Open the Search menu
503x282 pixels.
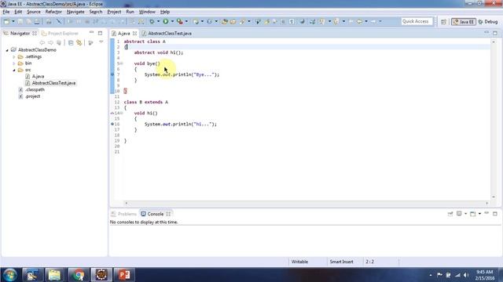click(96, 12)
